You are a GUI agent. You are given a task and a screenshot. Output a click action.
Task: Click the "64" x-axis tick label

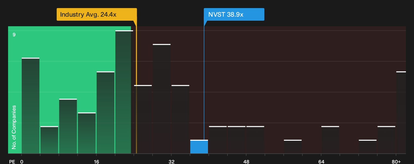coord(321,162)
